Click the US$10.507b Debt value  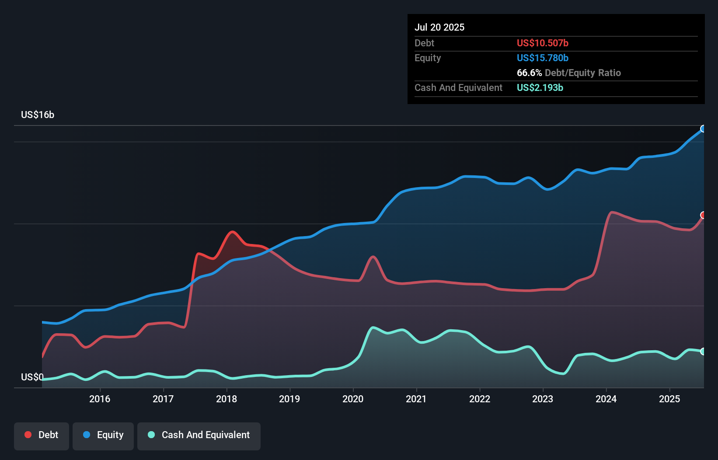542,43
